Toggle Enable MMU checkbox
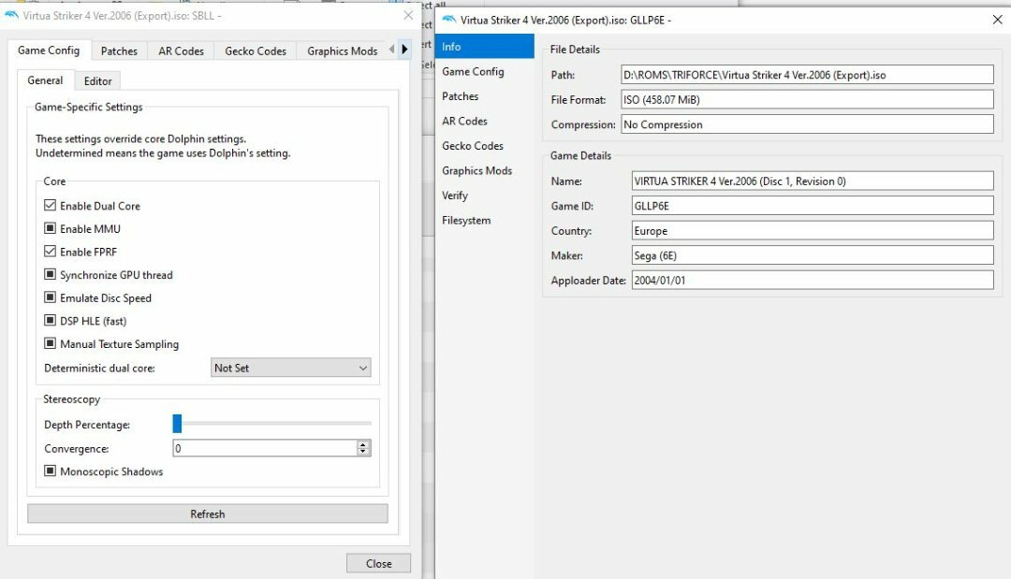The image size is (1011, 579). pos(50,228)
